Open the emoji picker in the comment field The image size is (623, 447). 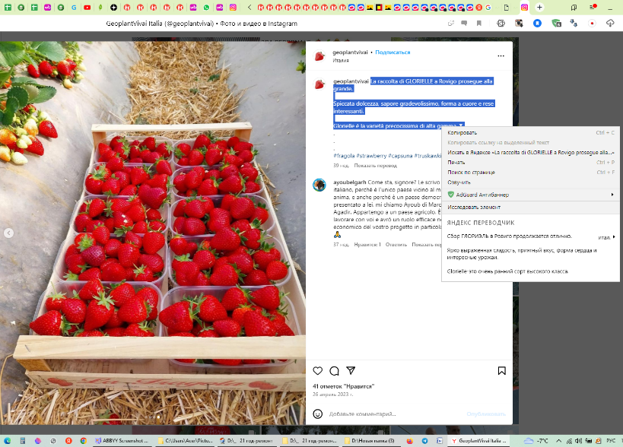(x=318, y=414)
